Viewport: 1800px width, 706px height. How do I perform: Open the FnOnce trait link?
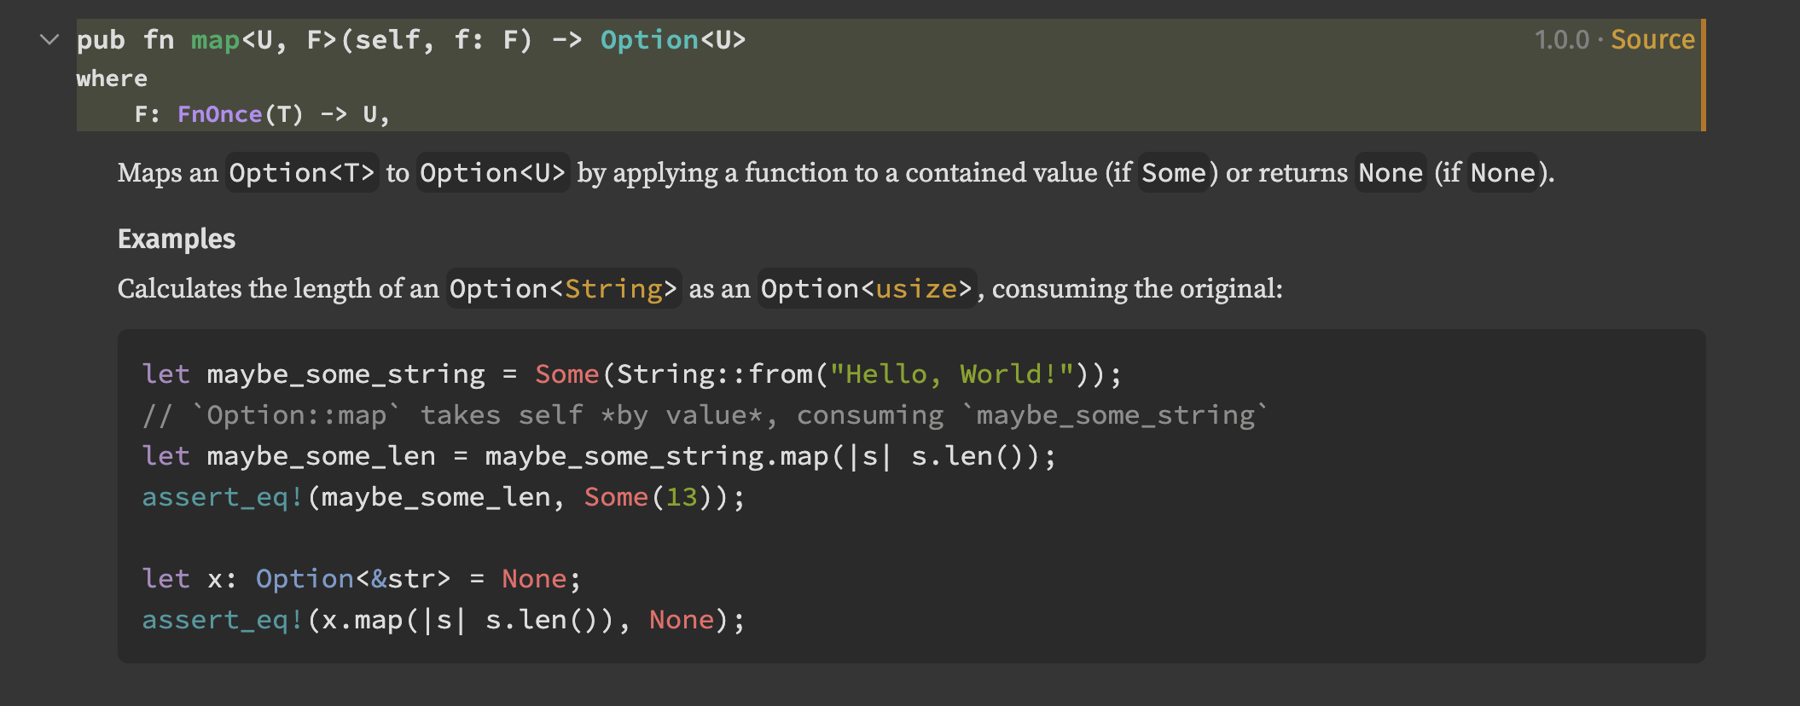point(219,114)
